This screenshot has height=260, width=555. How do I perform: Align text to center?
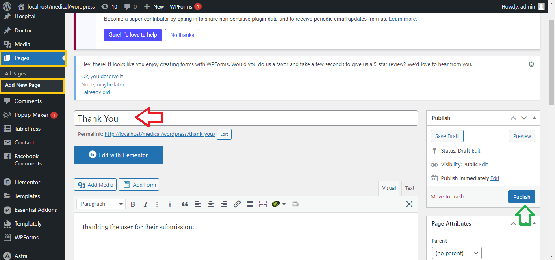coord(211,204)
